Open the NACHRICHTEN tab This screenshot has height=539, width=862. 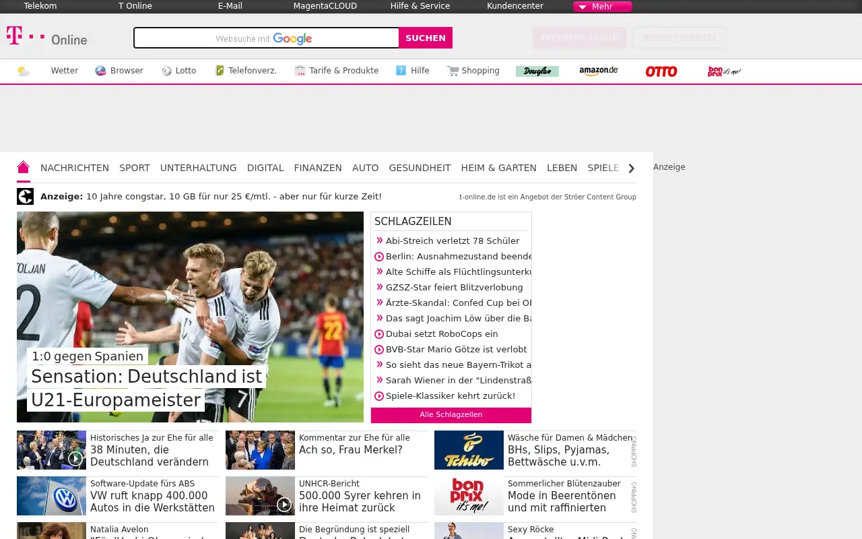point(75,168)
